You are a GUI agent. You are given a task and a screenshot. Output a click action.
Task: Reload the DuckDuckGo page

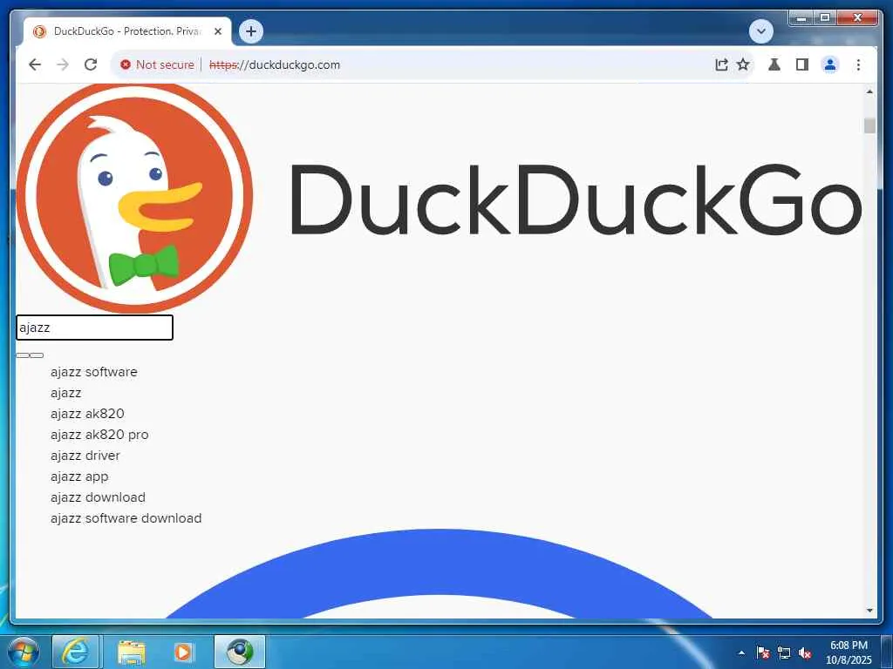click(x=91, y=64)
